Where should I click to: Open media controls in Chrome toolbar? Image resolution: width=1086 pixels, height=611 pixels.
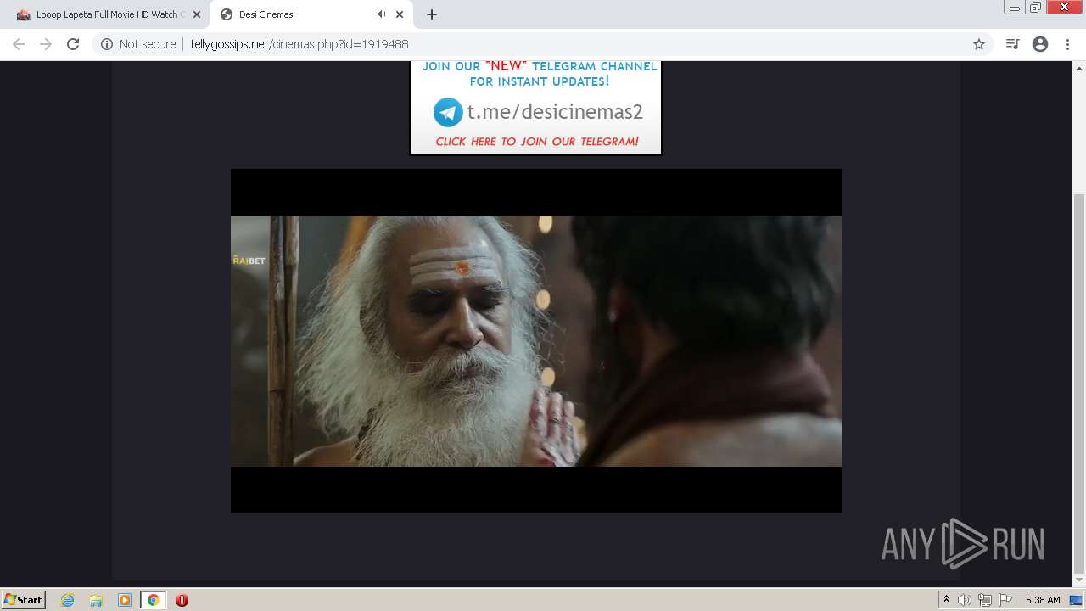point(1012,44)
